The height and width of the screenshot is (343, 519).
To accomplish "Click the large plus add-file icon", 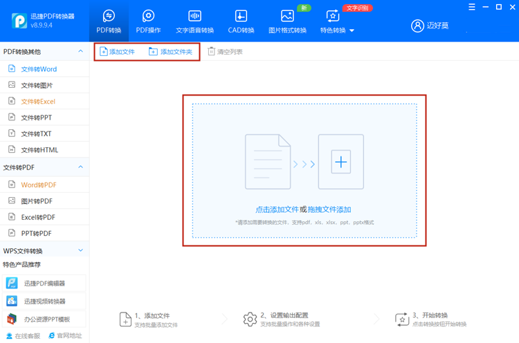I will coord(340,163).
